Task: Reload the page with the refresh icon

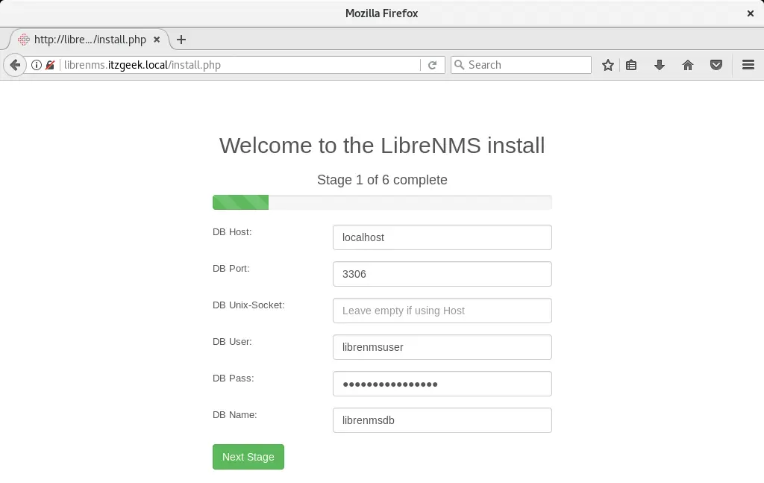Action: (x=432, y=65)
